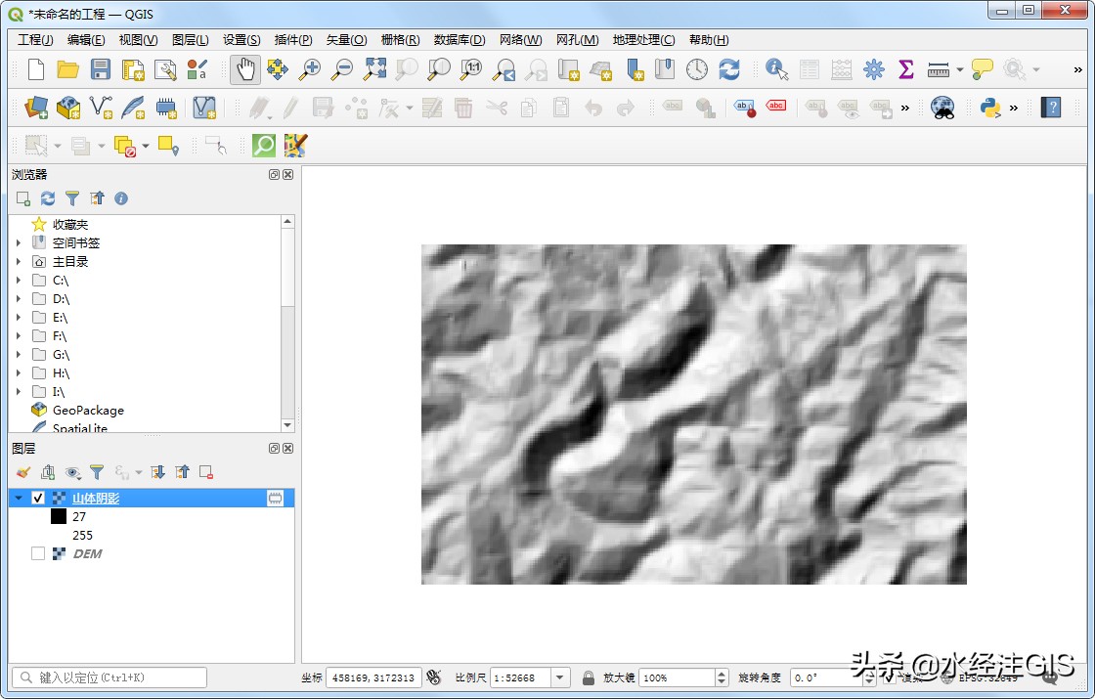Open the measure tool dropdown arrow

coord(959,69)
